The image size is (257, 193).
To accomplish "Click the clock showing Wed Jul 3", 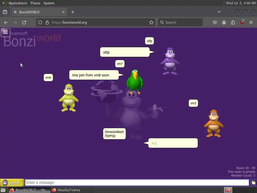I will coord(241,3).
